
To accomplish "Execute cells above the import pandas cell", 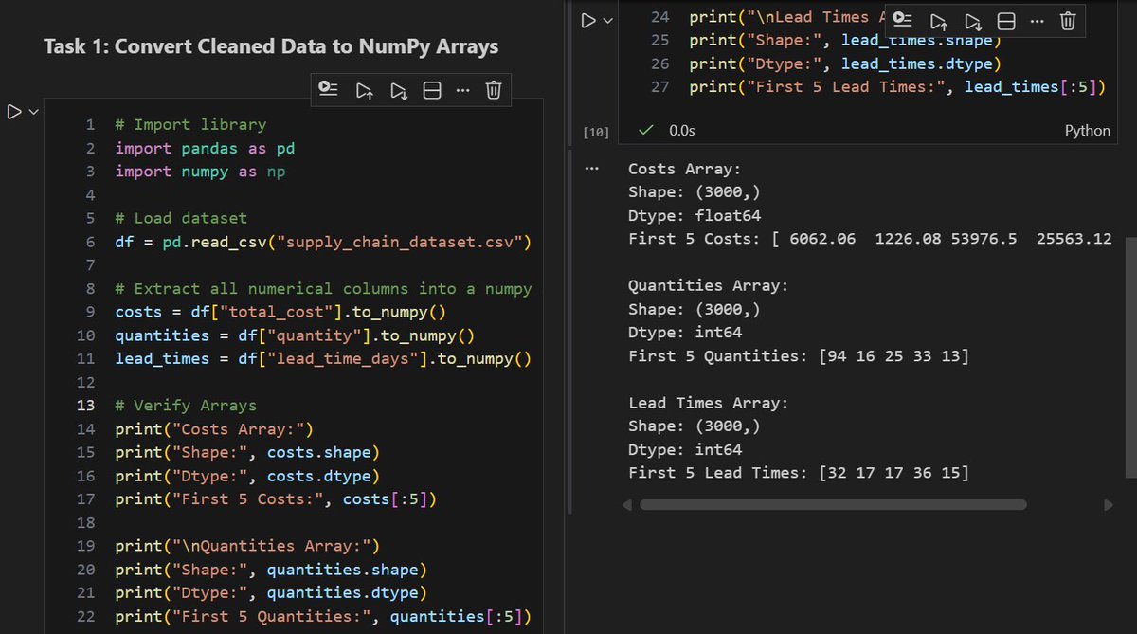I will 364,90.
